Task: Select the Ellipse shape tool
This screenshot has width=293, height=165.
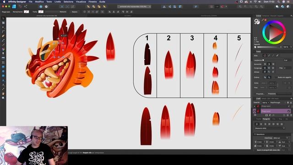Action: [x=3, y=71]
